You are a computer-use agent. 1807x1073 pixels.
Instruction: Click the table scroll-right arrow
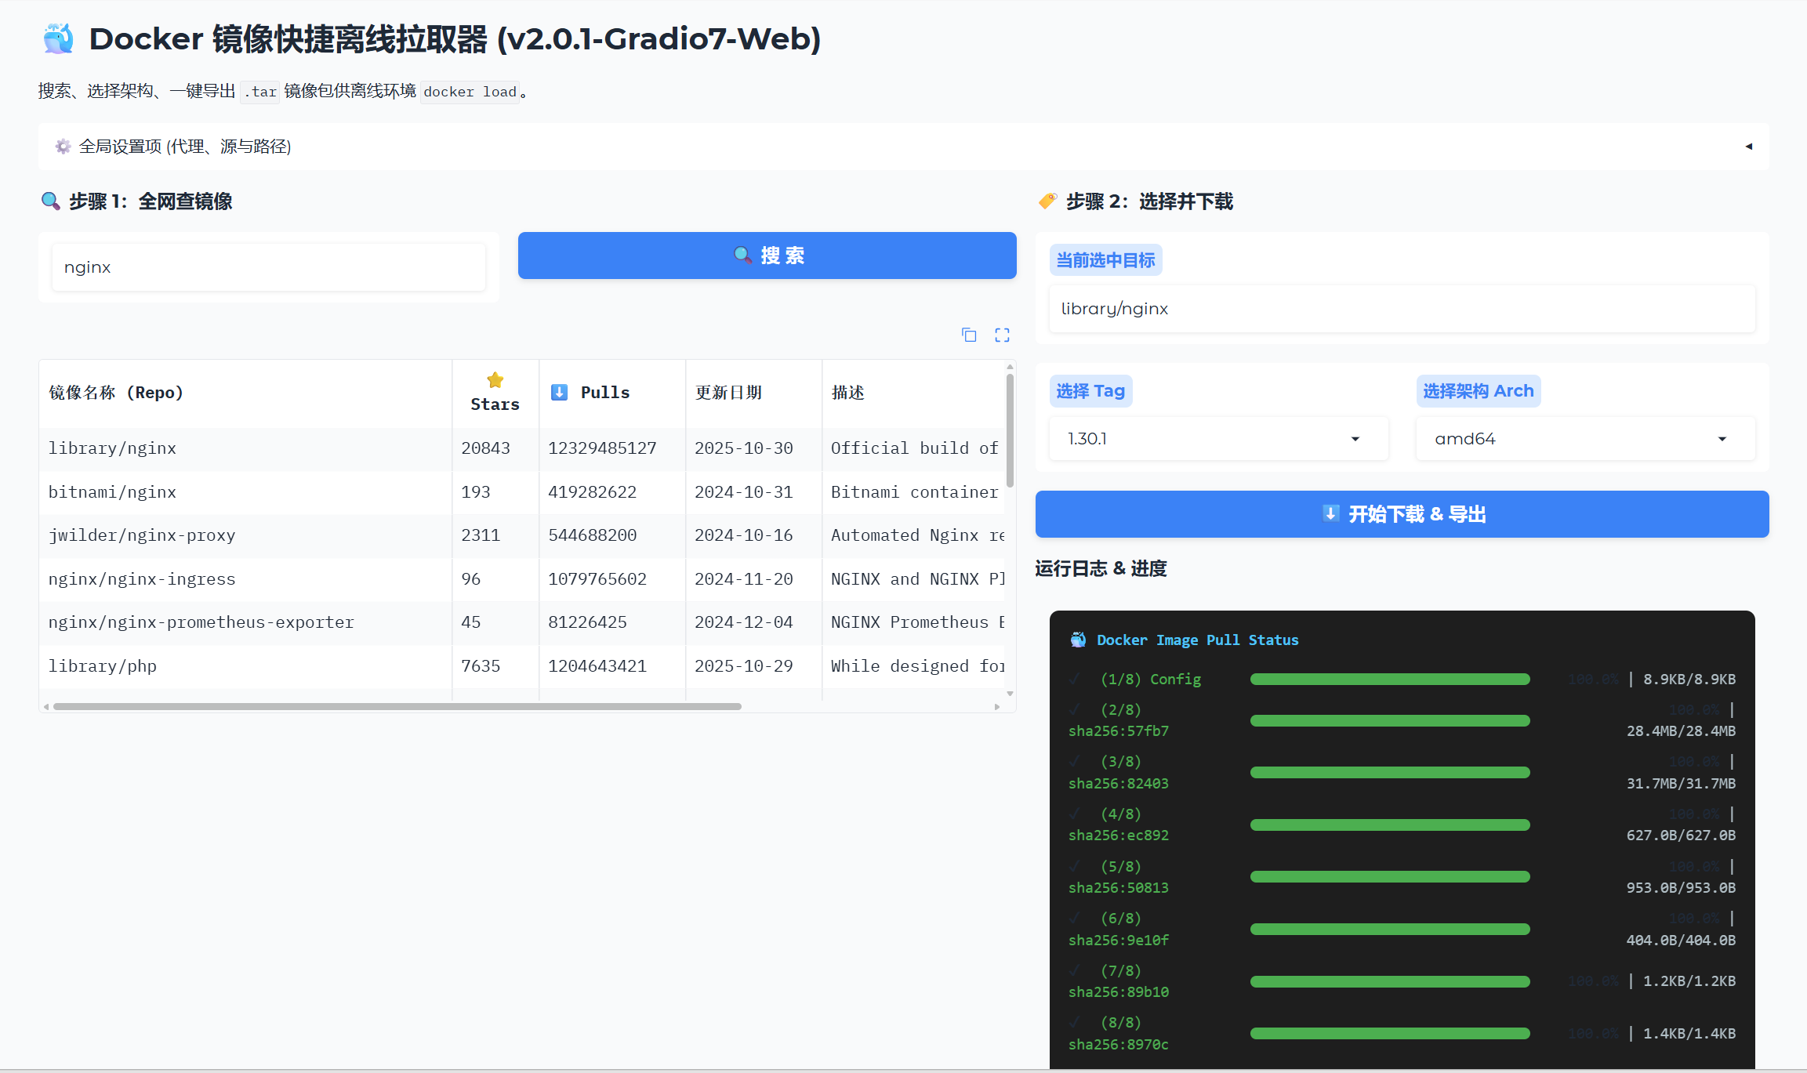click(x=997, y=707)
